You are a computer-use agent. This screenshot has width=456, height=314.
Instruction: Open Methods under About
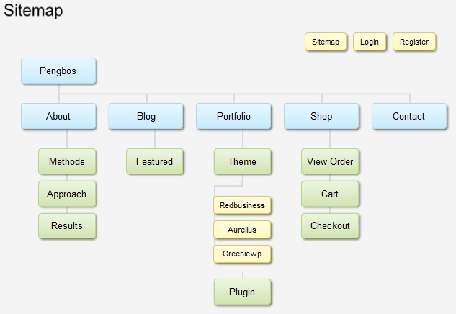tap(67, 161)
